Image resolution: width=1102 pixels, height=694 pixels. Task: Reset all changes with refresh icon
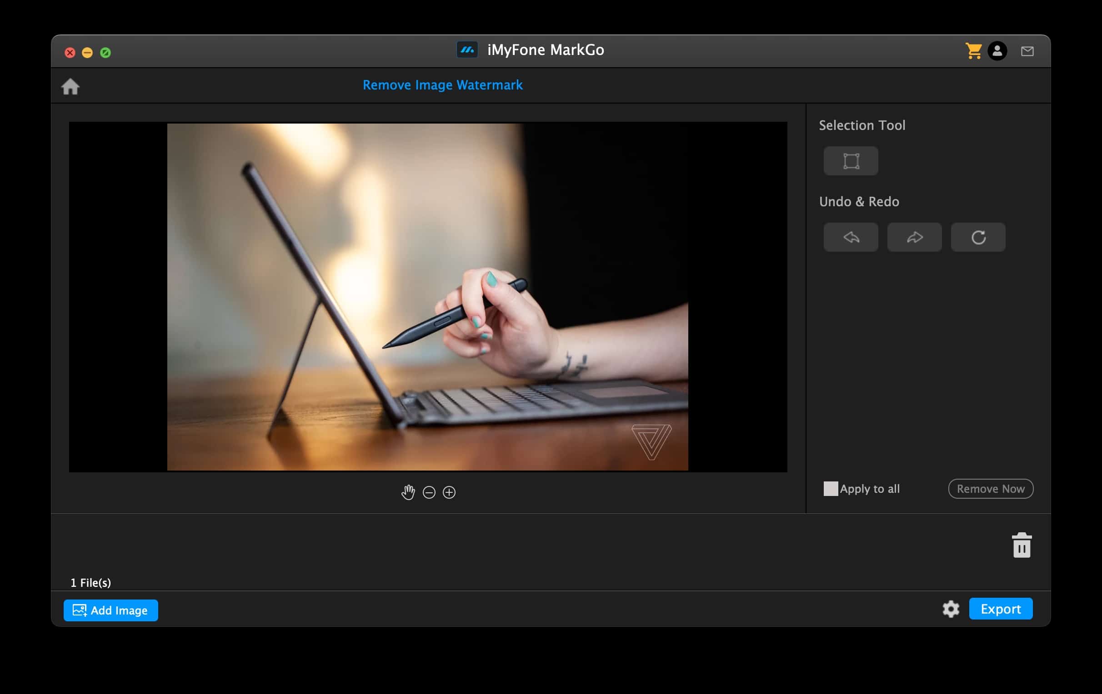pos(978,237)
